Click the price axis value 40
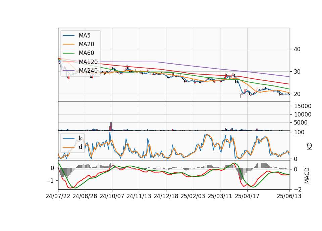322x231 pixels. (297, 49)
